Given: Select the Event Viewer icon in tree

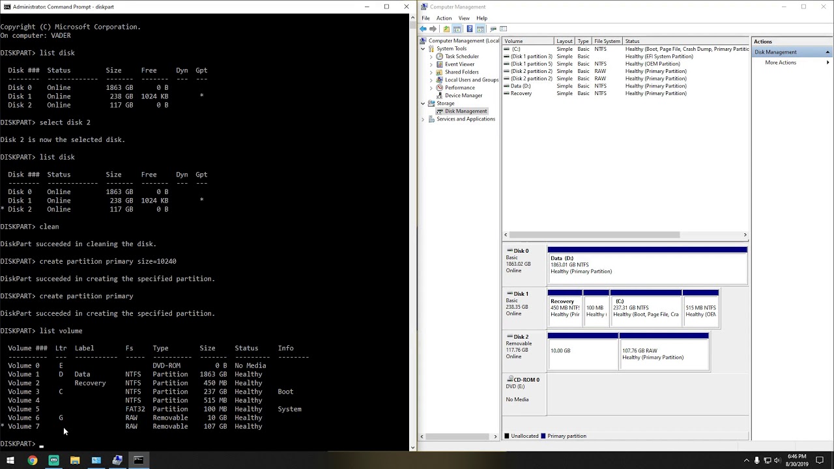Looking at the screenshot, I should click(440, 64).
